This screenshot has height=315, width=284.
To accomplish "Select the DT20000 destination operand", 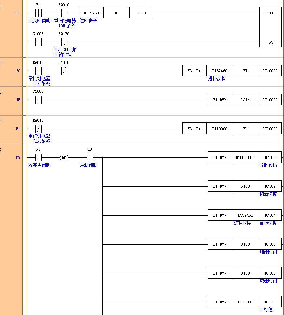I will pos(270,129).
